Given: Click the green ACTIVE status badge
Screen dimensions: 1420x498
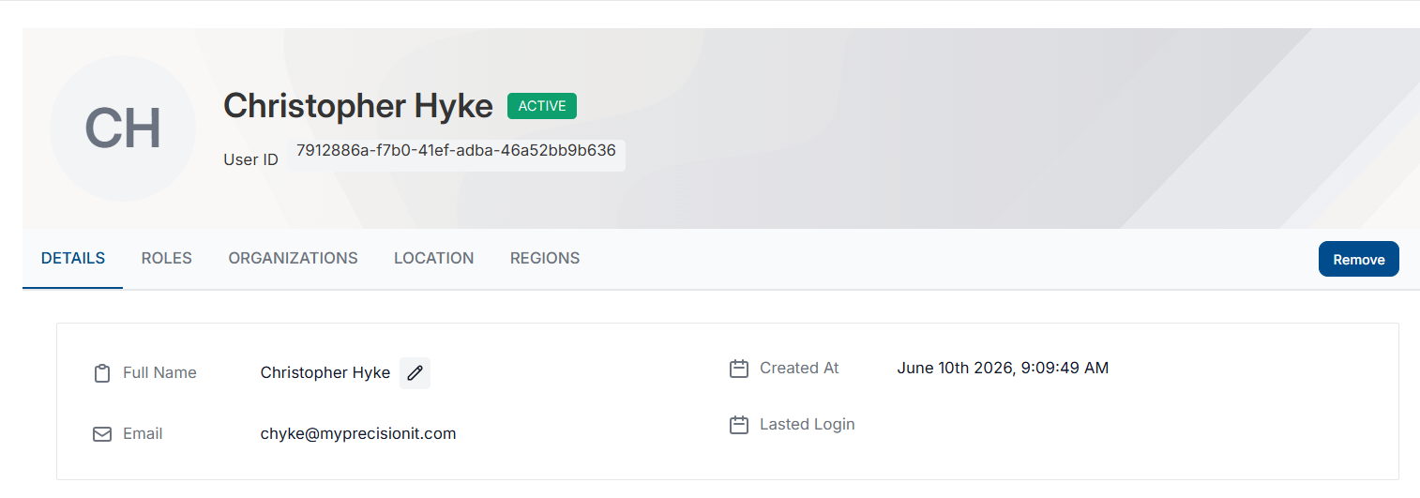Looking at the screenshot, I should point(542,106).
